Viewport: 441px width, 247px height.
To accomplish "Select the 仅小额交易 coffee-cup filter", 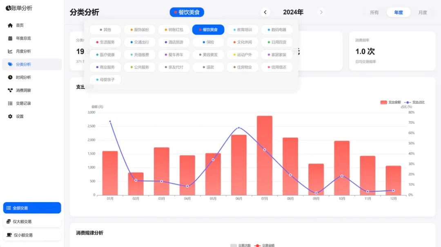I will tap(32, 235).
